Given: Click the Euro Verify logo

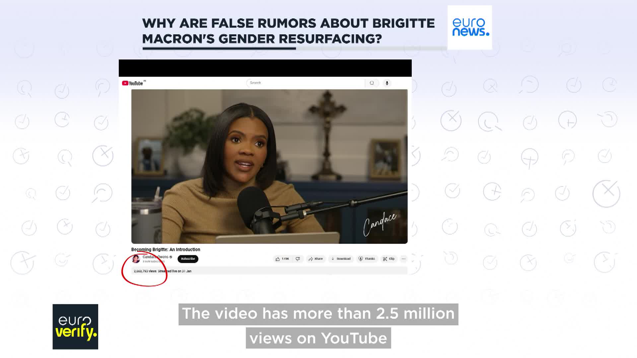Looking at the screenshot, I should point(75,327).
